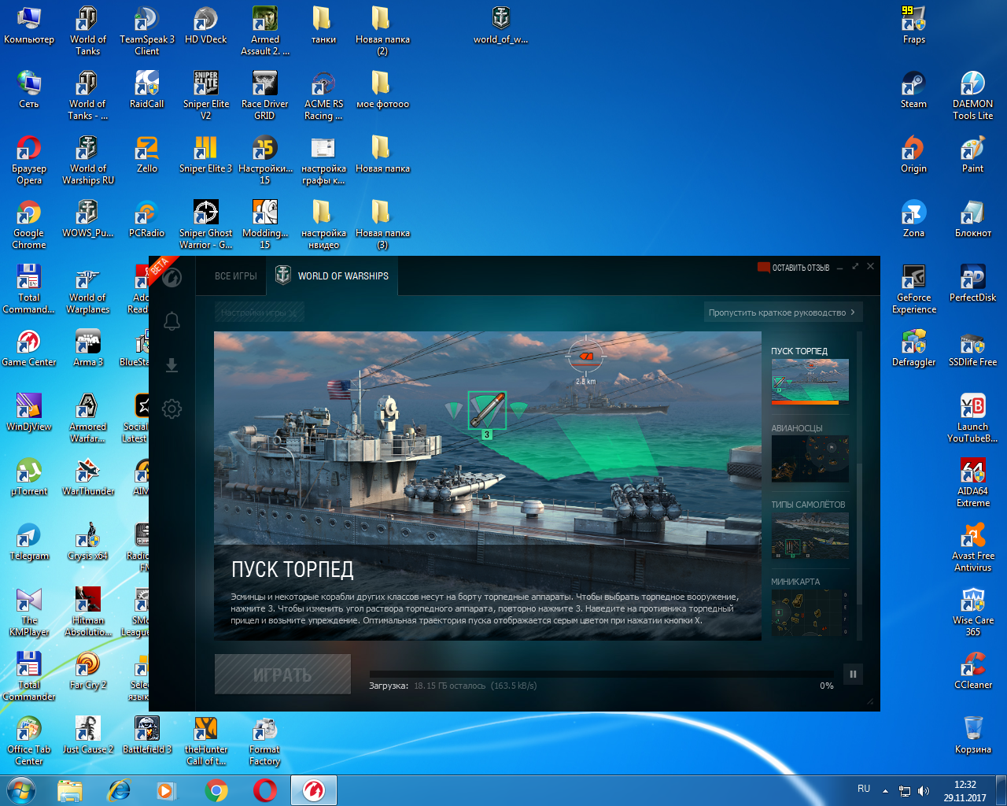Image resolution: width=1007 pixels, height=806 pixels.
Task: Skip the quick guide link
Action: point(782,312)
